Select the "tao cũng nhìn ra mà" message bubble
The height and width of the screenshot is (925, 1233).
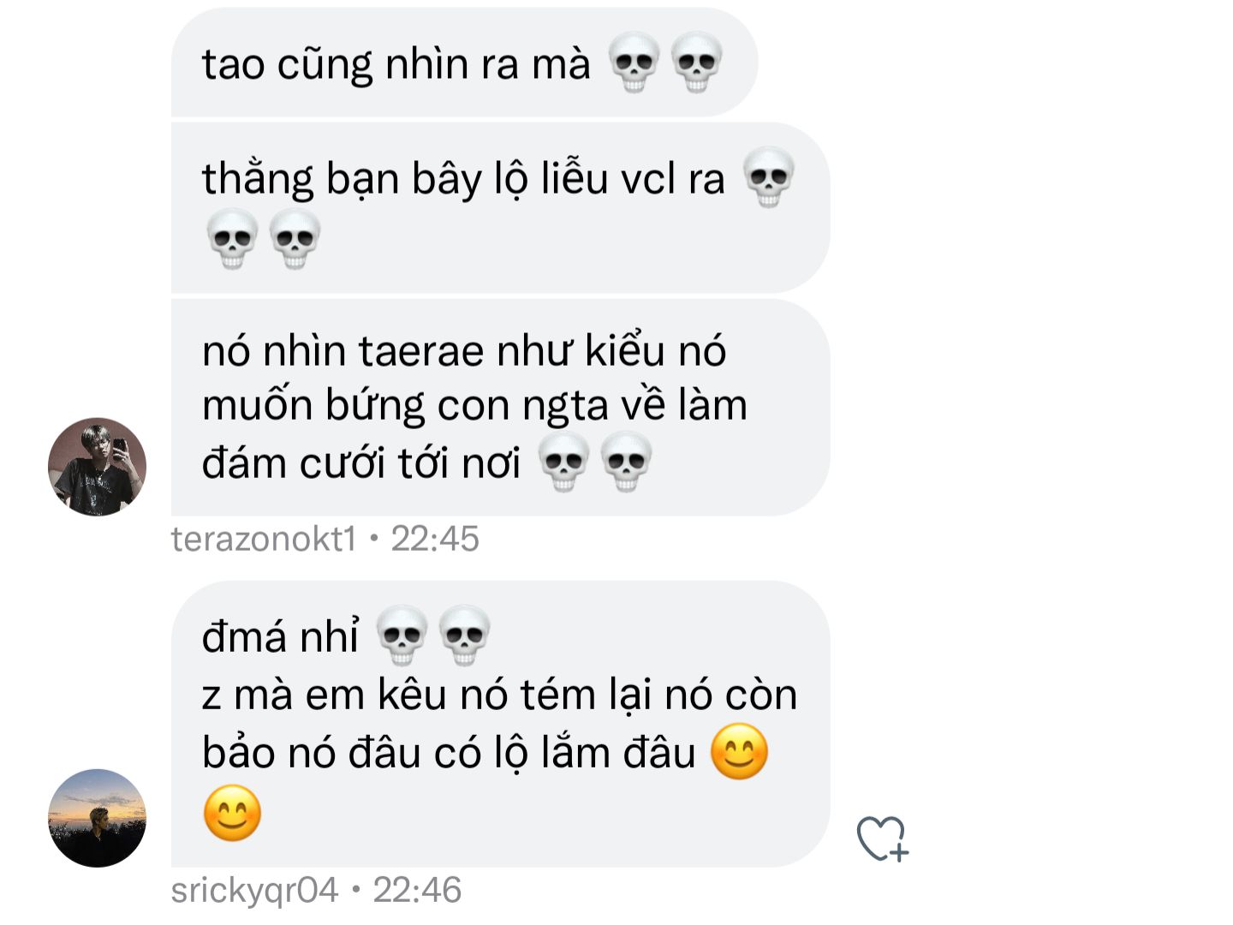tap(464, 63)
